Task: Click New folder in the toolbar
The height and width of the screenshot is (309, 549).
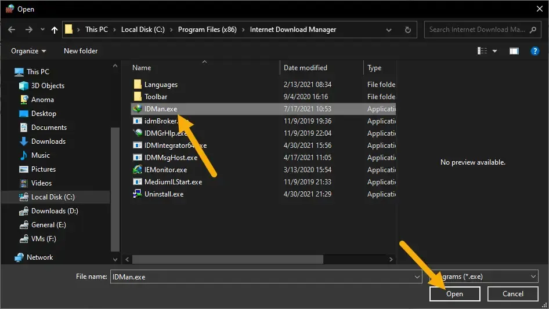Action: point(81,51)
